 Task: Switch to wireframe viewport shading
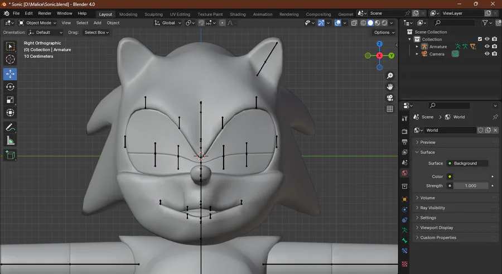(363, 23)
